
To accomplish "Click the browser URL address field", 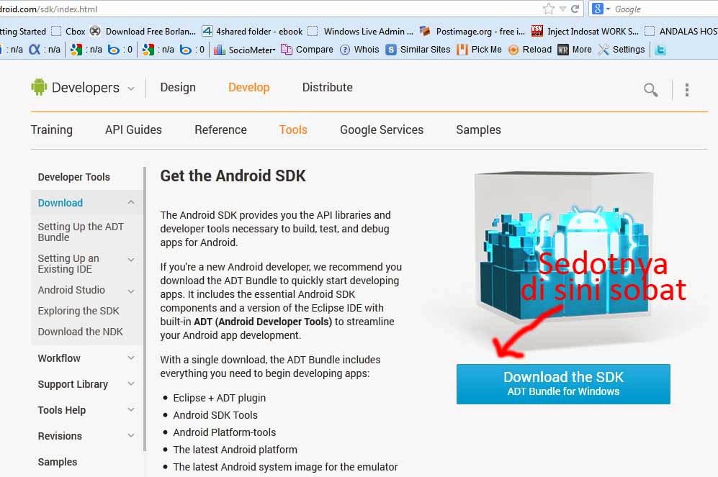I will (270, 9).
